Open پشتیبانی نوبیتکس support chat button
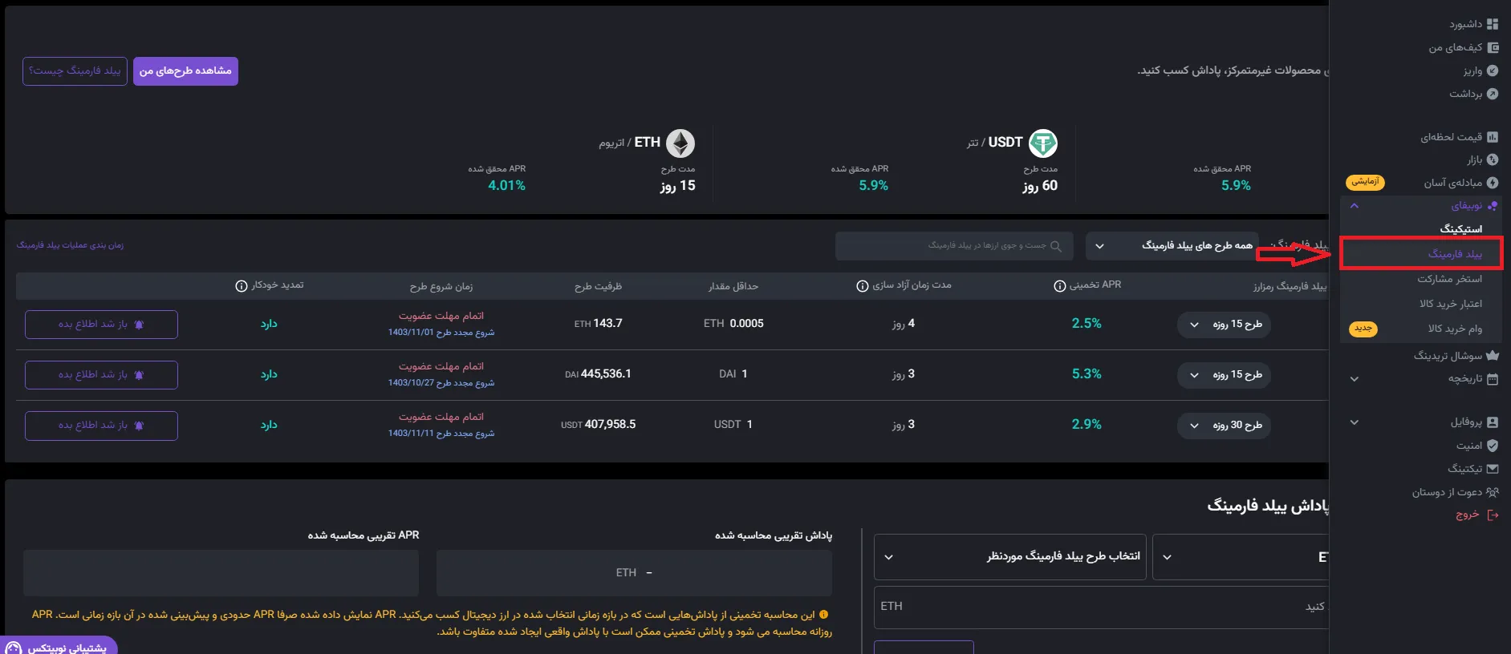Screen dimensions: 1511x654 point(59,646)
